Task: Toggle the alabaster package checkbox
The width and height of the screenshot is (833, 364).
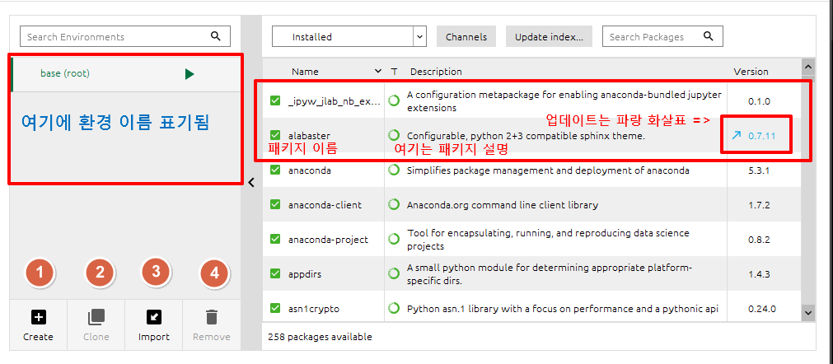Action: click(275, 135)
